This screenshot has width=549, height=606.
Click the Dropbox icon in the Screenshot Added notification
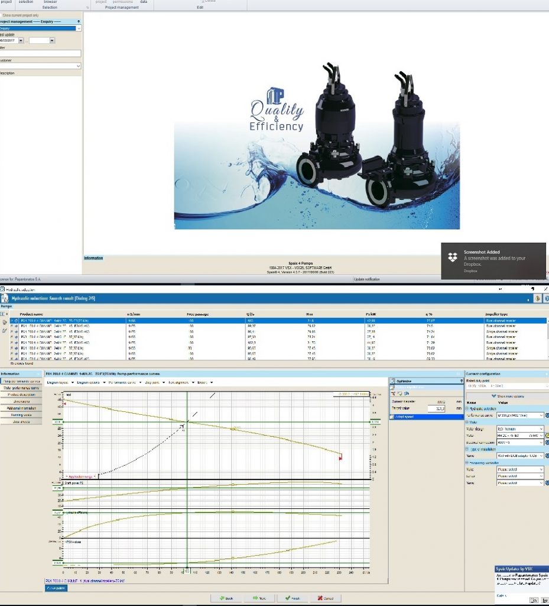point(452,259)
